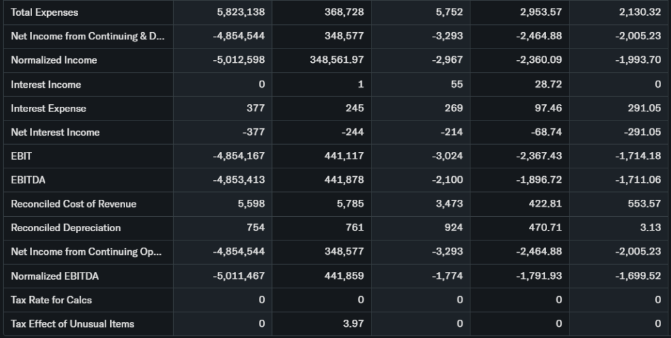Click the Net Interest Income label
Image resolution: width=671 pixels, height=338 pixels.
55,132
